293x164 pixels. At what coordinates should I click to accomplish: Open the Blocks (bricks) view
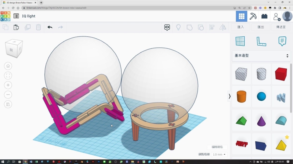tap(264, 17)
